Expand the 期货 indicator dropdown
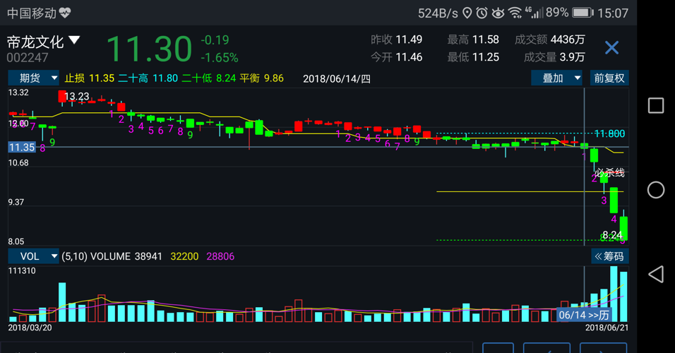 (x=34, y=78)
